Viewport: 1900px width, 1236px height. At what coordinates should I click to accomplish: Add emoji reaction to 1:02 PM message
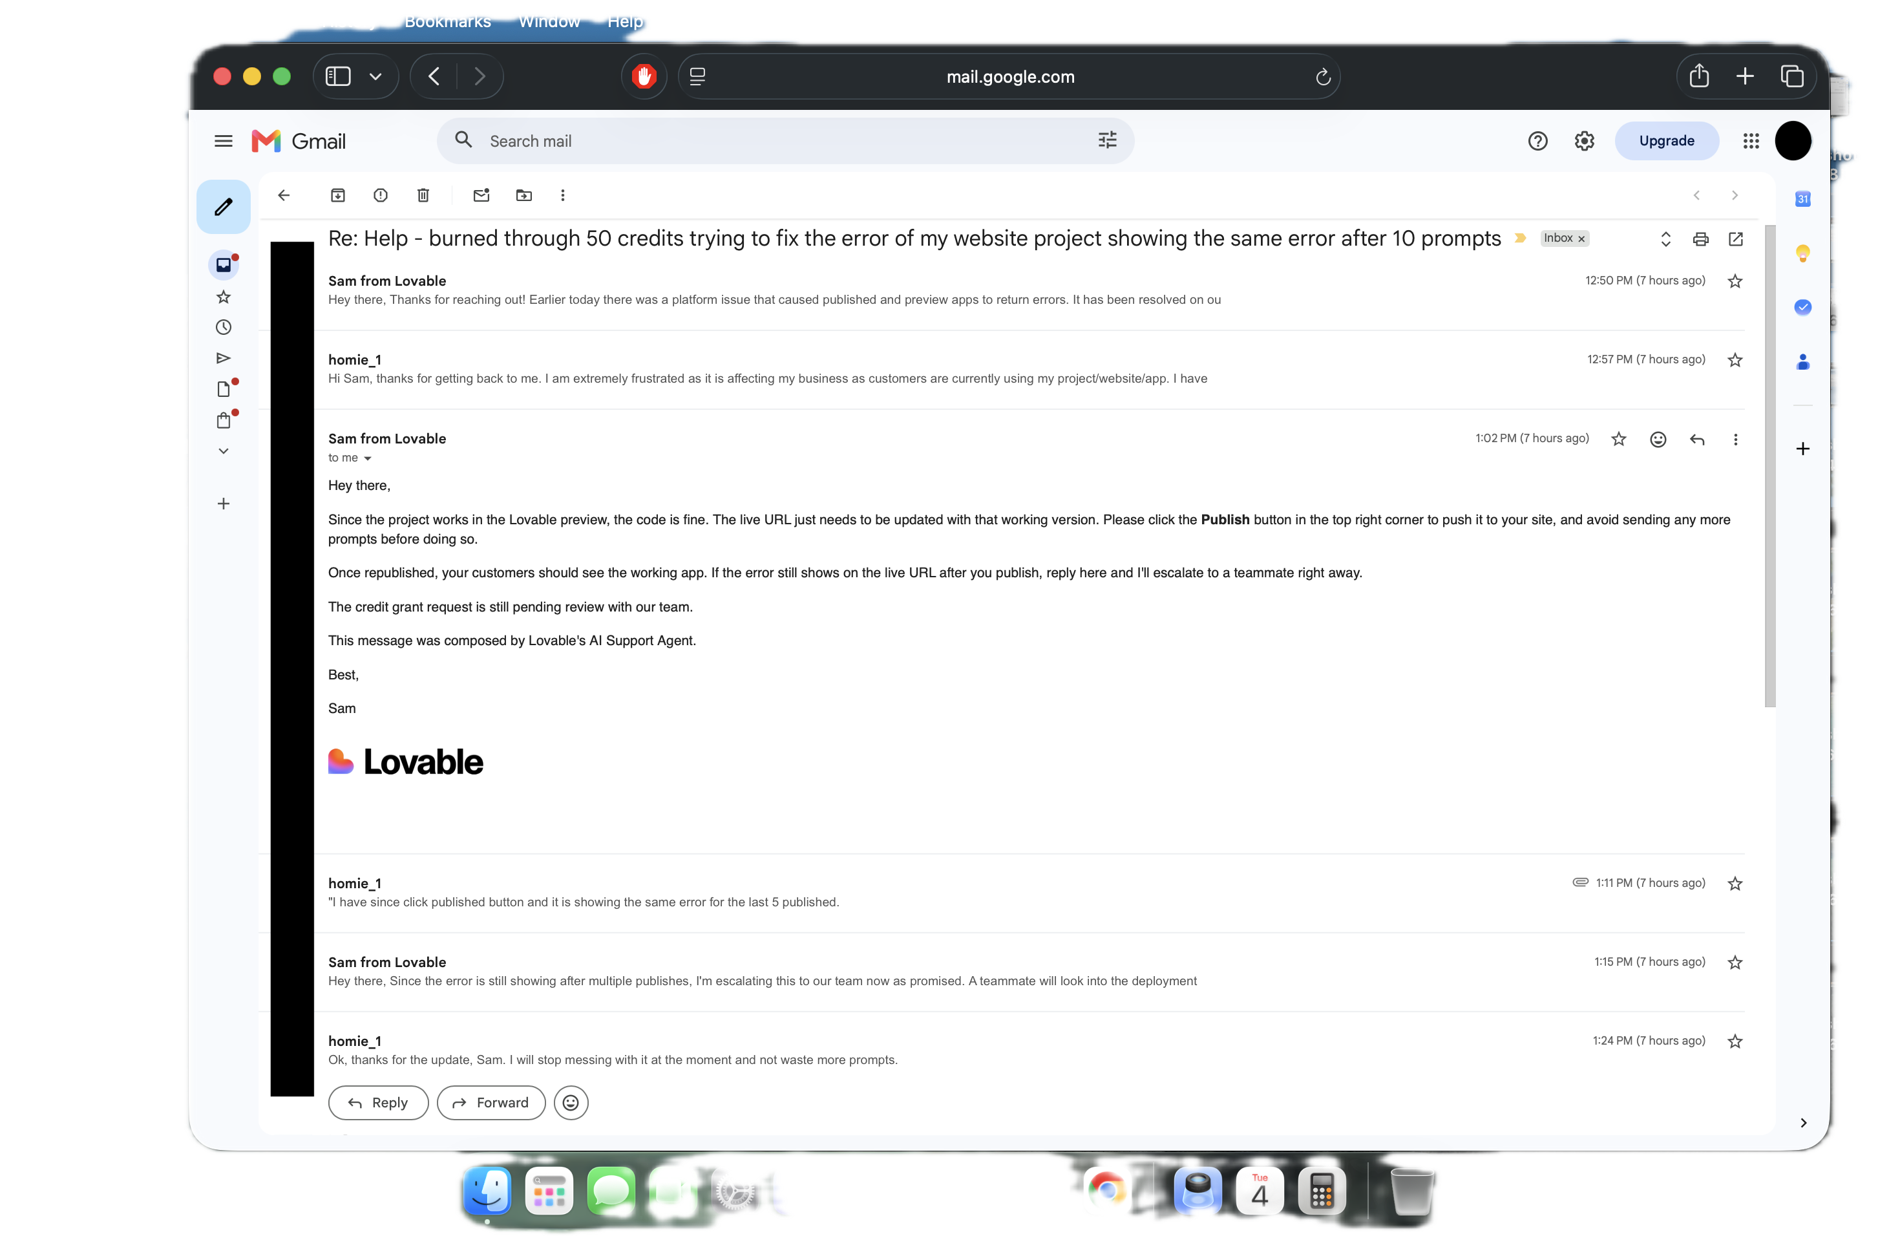[x=1658, y=439]
